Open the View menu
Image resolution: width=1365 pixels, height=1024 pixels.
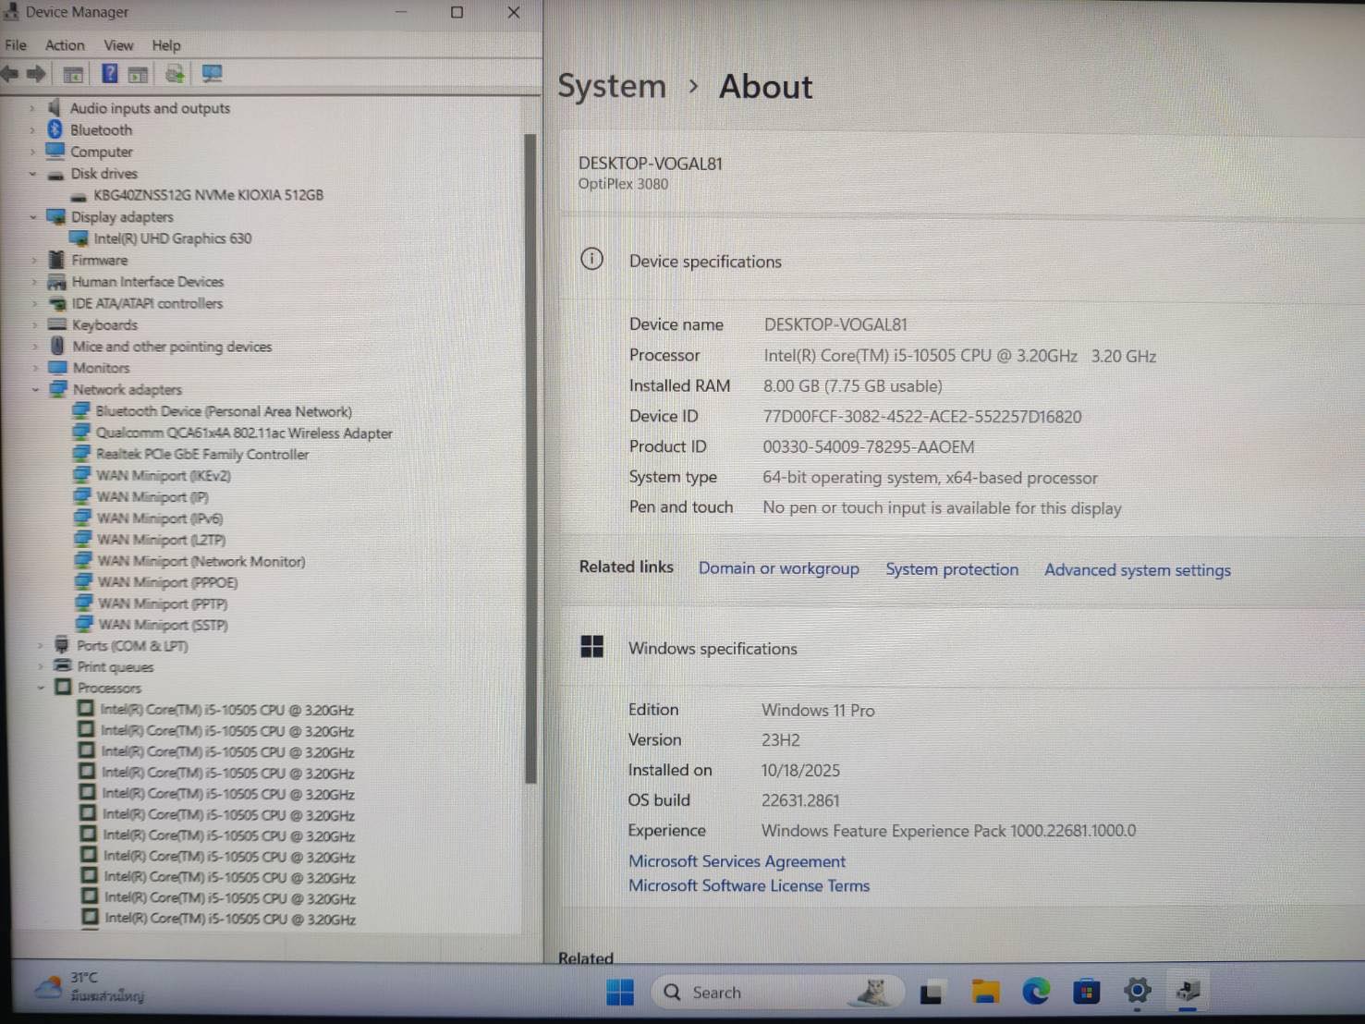pos(118,45)
